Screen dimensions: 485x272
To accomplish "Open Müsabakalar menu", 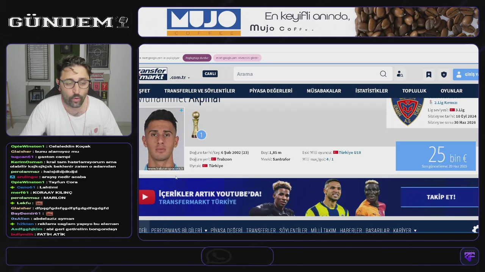I will 324,91.
